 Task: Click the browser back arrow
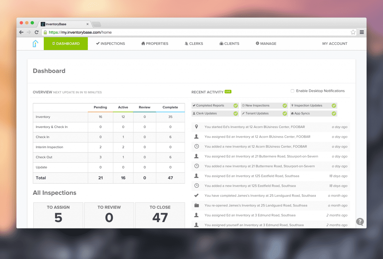tap(21, 32)
